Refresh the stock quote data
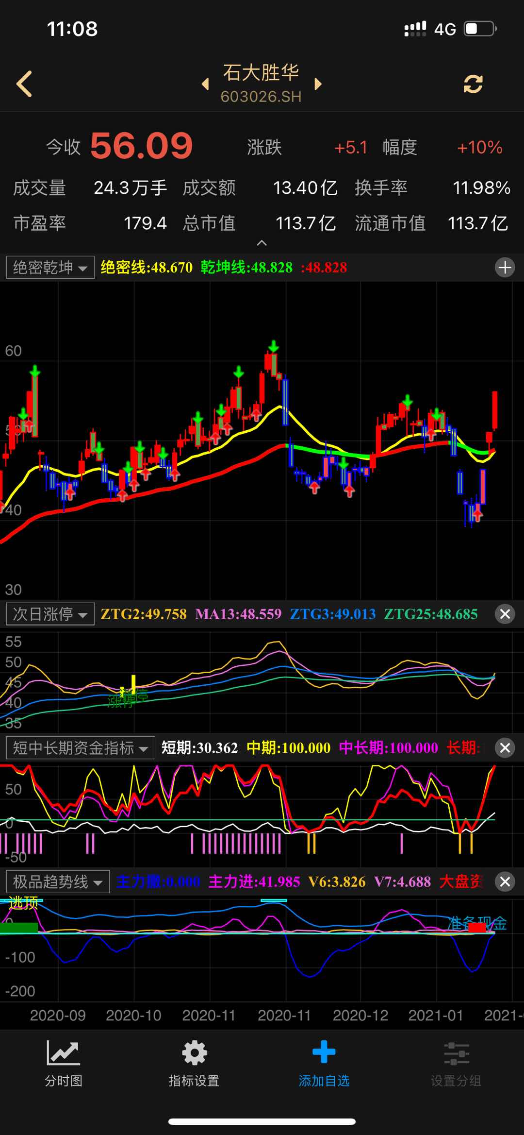Image resolution: width=524 pixels, height=1135 pixels. click(x=473, y=84)
